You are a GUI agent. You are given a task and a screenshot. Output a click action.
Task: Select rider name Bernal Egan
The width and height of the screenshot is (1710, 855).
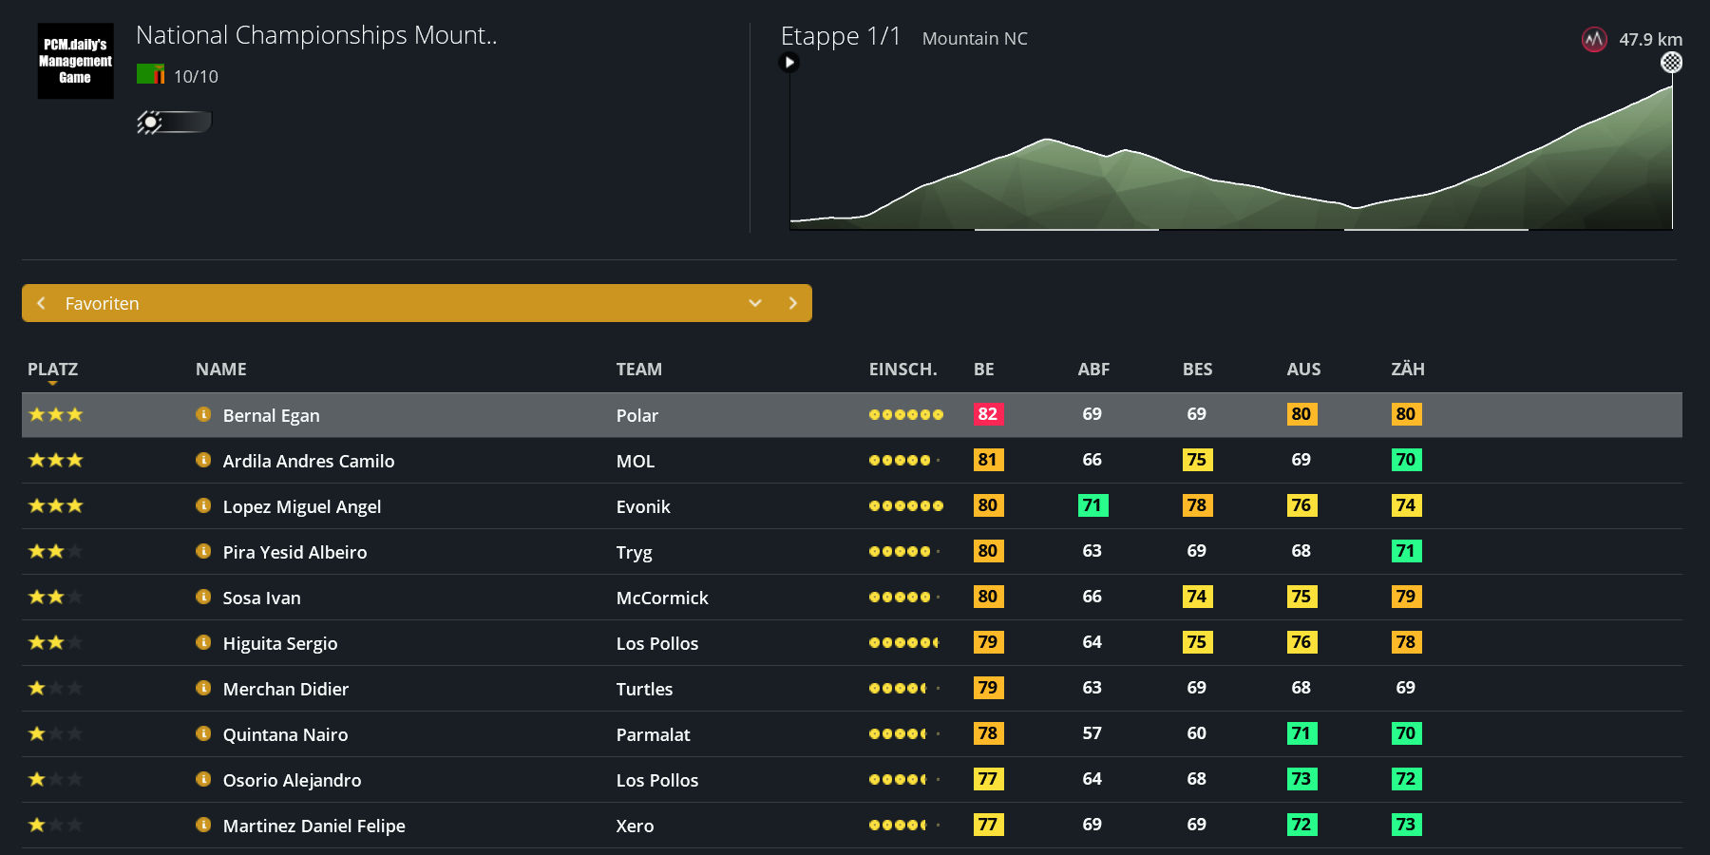point(271,415)
